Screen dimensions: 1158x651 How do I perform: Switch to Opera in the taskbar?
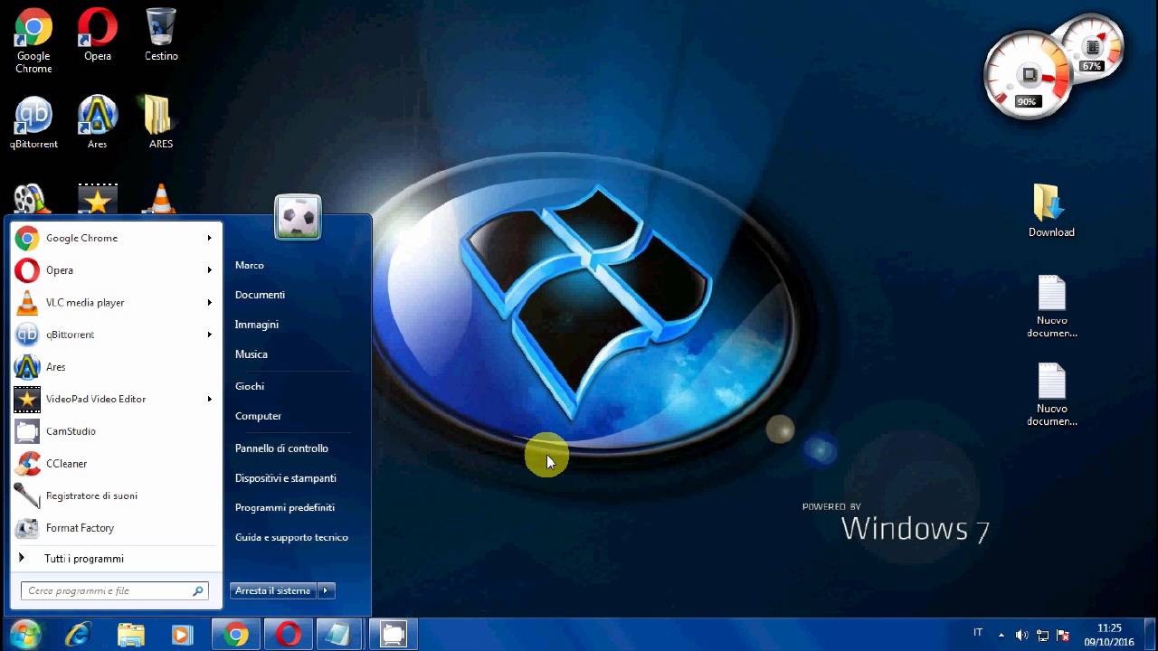click(x=289, y=634)
